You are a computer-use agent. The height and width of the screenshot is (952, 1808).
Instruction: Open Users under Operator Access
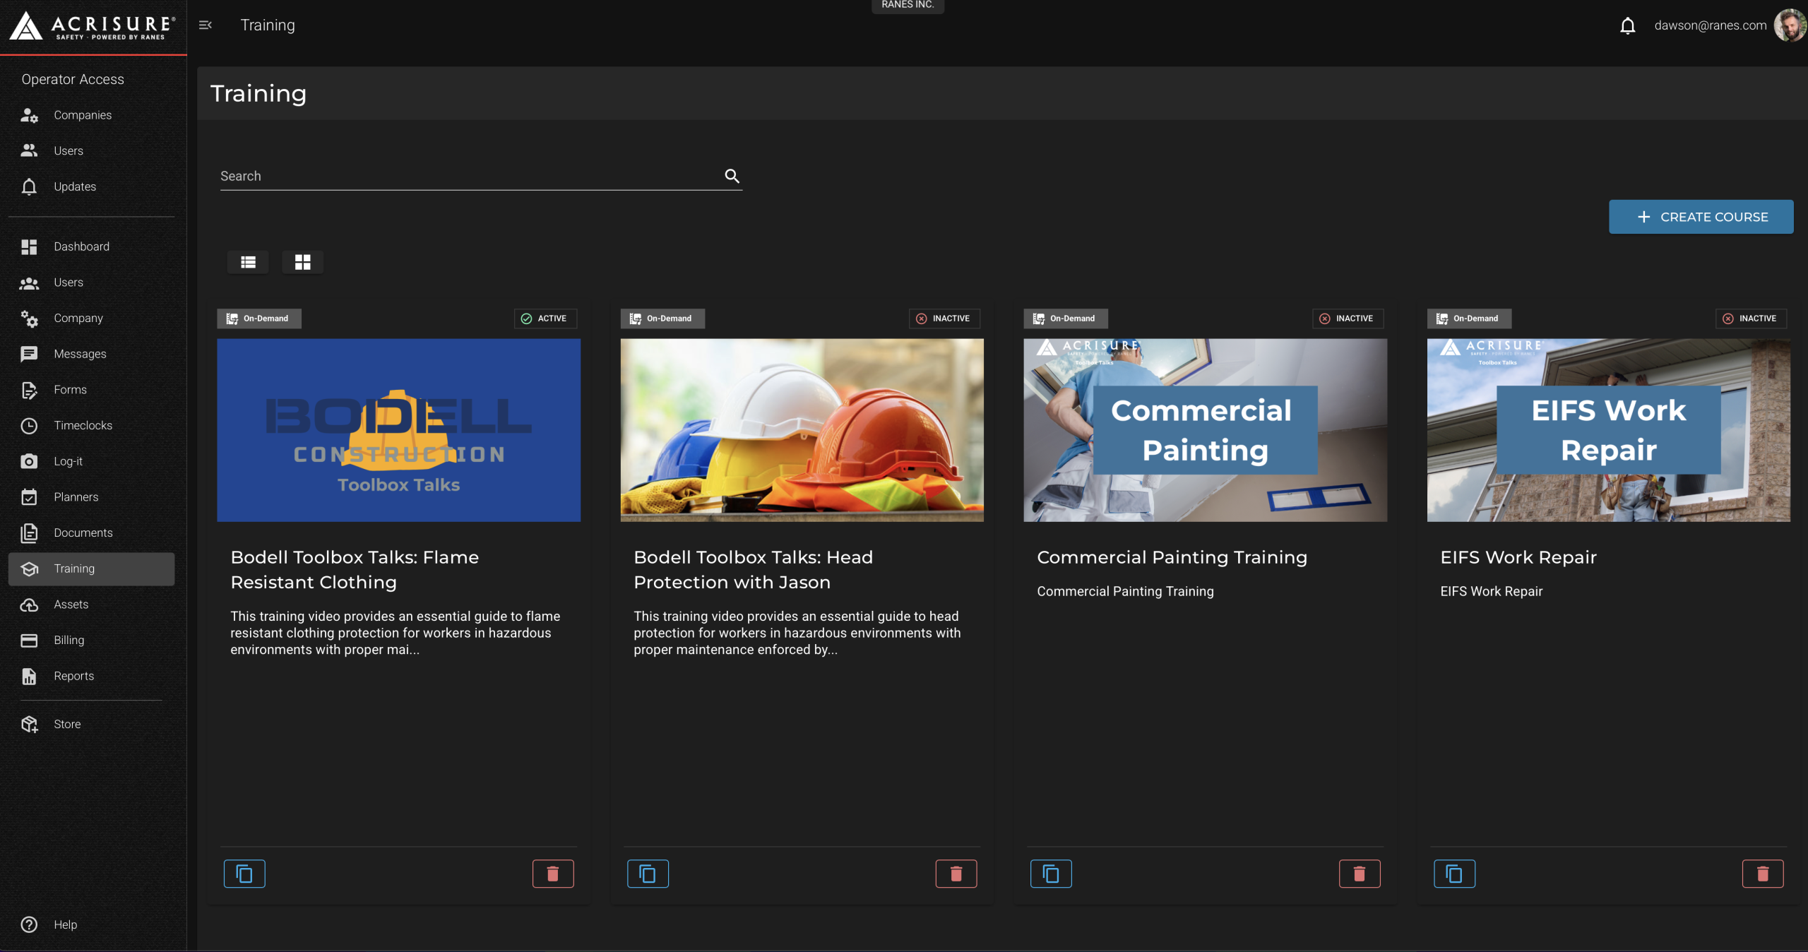click(92, 151)
